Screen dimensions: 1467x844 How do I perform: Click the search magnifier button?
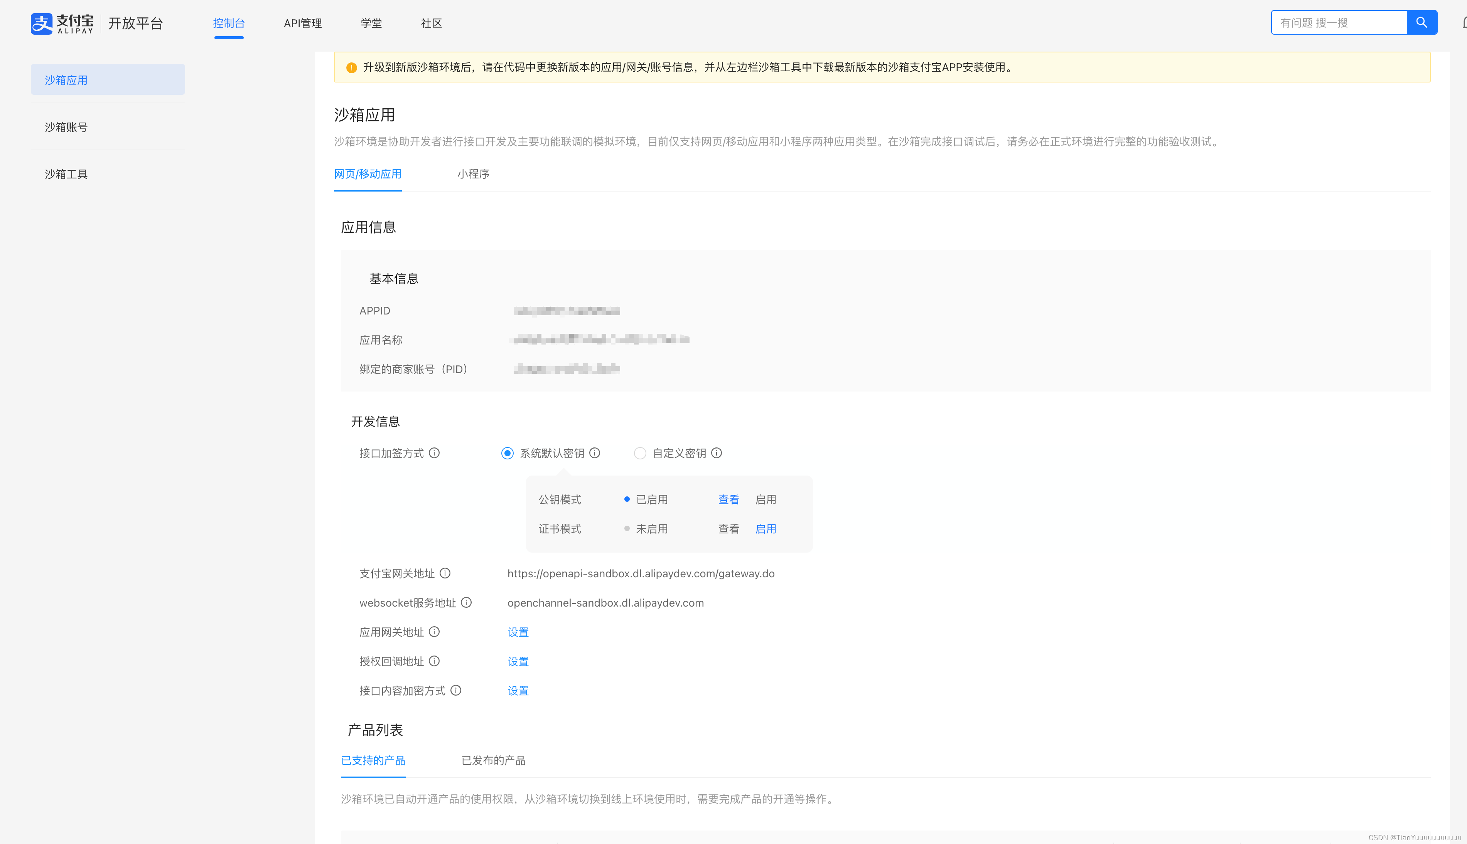[x=1421, y=23]
